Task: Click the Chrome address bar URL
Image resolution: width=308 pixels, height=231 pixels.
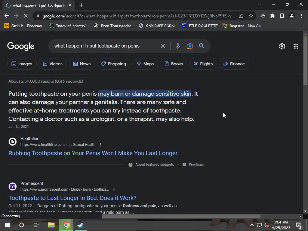Action: tap(138, 16)
